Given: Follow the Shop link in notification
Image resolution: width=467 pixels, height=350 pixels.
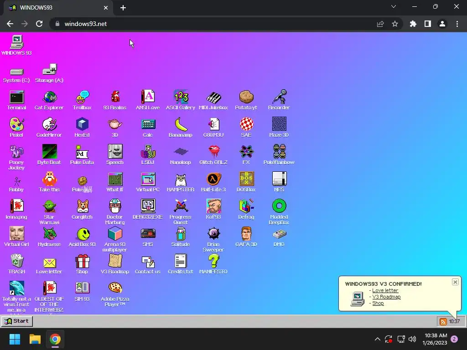Looking at the screenshot, I should [378, 303].
